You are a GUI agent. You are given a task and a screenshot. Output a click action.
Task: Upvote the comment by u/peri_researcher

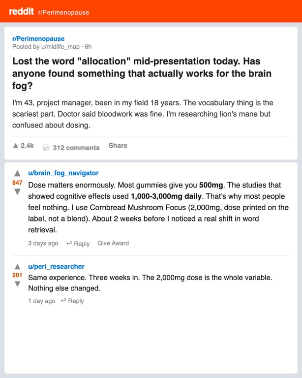[x=17, y=267]
